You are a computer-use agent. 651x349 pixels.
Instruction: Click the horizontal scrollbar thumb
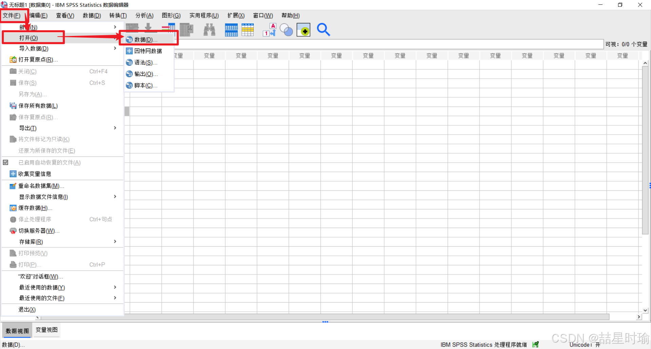(325, 317)
